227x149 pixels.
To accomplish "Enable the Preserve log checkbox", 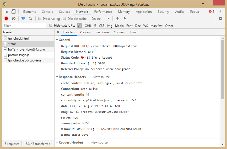I will [x=40, y=19].
